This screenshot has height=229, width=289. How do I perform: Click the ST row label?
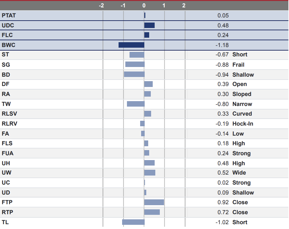point(5,55)
